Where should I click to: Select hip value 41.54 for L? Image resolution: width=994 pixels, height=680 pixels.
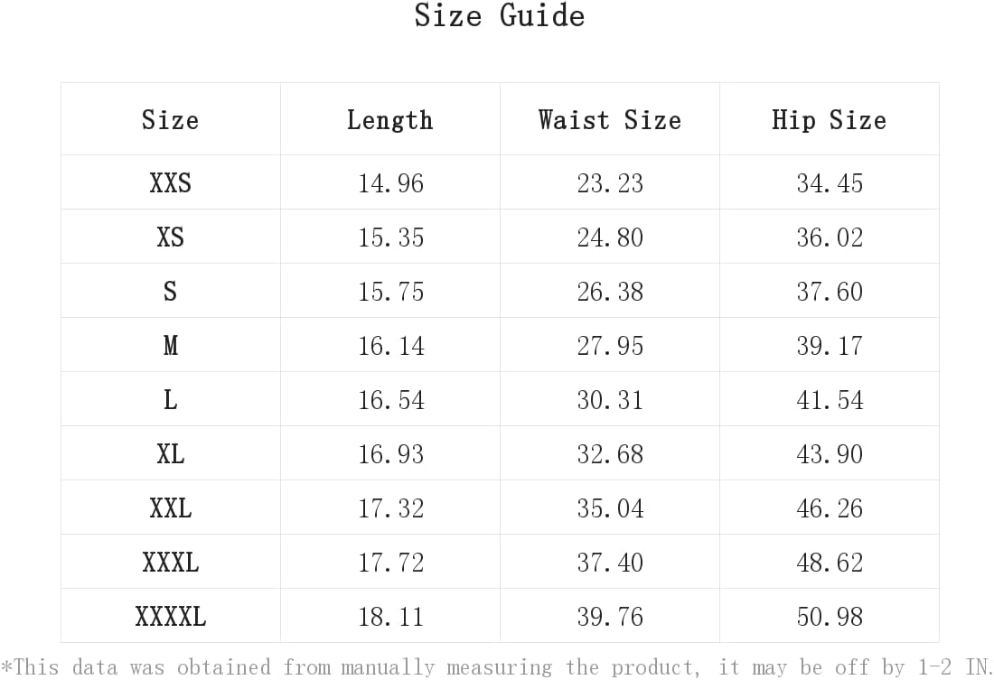point(830,400)
